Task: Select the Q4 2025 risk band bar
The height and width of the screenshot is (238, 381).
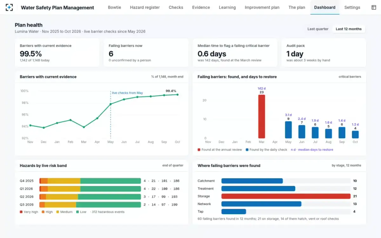Action: 90,181
